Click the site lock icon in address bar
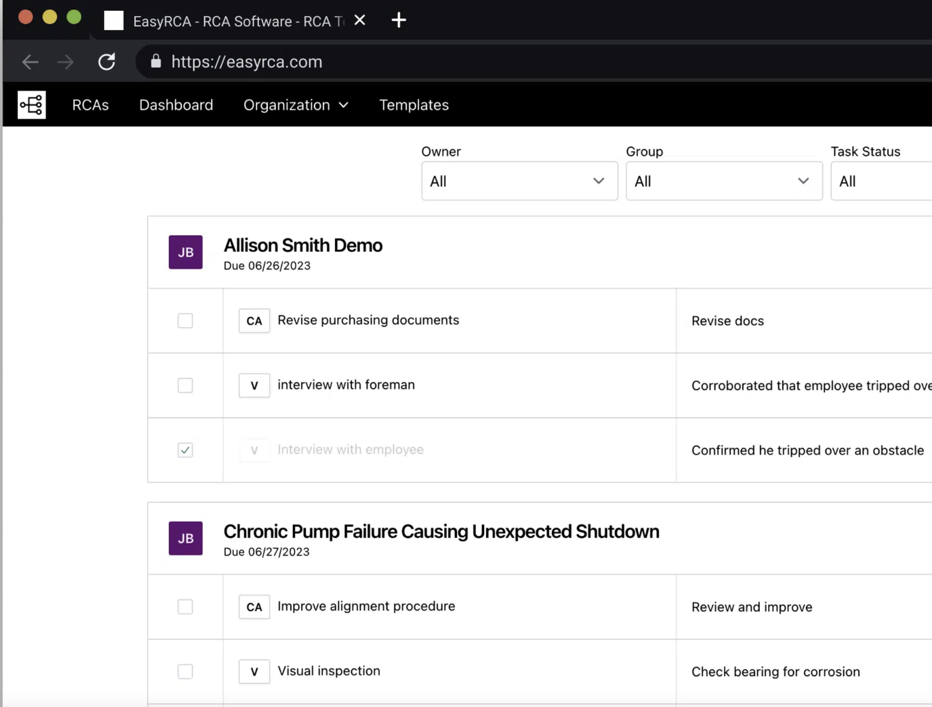Screen dimensions: 932x707 click(156, 61)
